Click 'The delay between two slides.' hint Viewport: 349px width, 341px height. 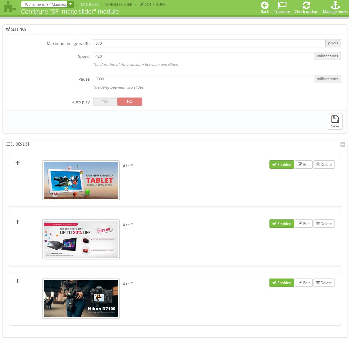[119, 87]
